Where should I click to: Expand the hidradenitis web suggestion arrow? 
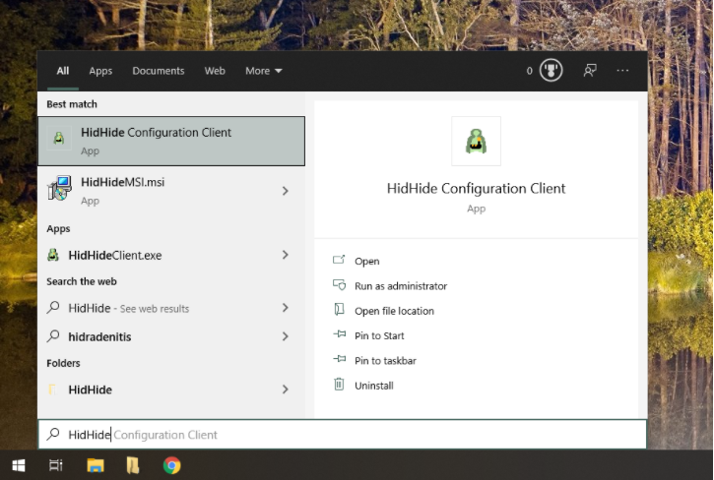pyautogui.click(x=285, y=336)
